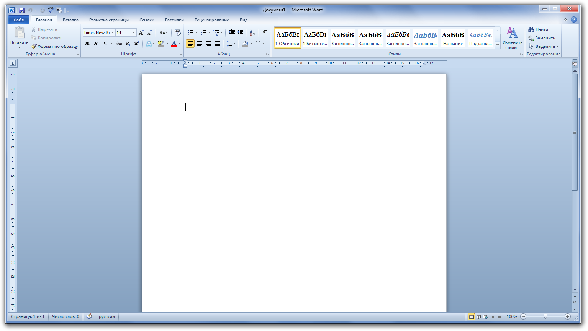Open the Разметка страницы tab
Screen dimensions: 588x331
pos(109,20)
